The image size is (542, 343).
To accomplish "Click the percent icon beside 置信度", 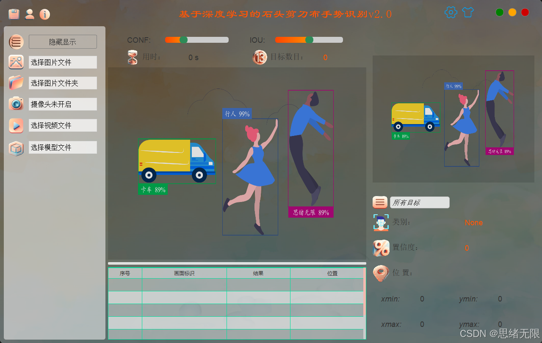I will coord(381,248).
